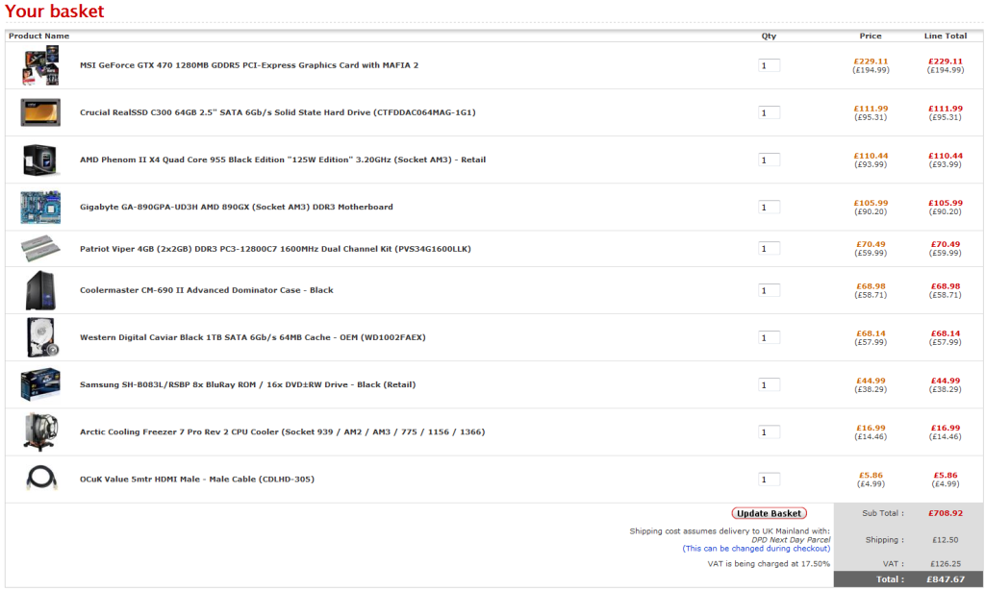Image resolution: width=985 pixels, height=591 pixels.
Task: Click the AMD Phenom II X4 box image
Action: click(x=40, y=160)
